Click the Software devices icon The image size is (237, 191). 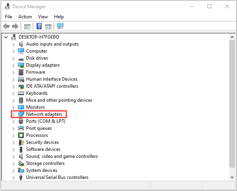click(21, 149)
